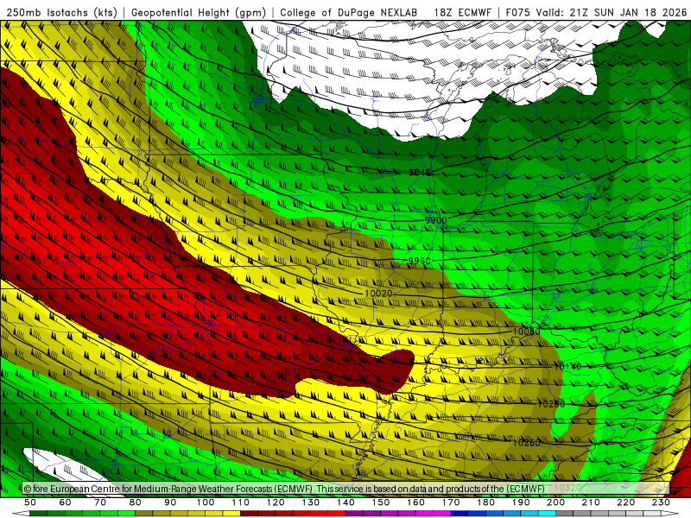This screenshot has height=518, width=691.
Task: Select the 9840 height contour label
Action: tap(419, 173)
